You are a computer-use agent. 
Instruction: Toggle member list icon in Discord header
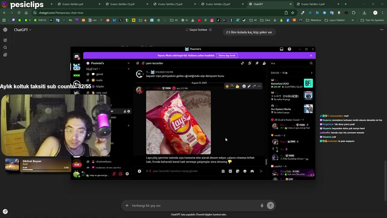pyautogui.click(x=264, y=63)
